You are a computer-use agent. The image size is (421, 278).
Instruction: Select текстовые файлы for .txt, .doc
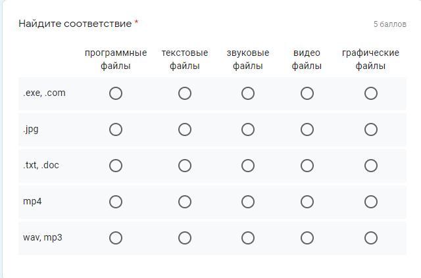[185, 166]
